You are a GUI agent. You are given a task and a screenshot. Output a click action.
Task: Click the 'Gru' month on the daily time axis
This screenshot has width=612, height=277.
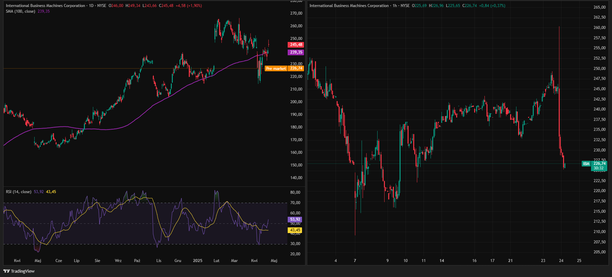coord(178,261)
